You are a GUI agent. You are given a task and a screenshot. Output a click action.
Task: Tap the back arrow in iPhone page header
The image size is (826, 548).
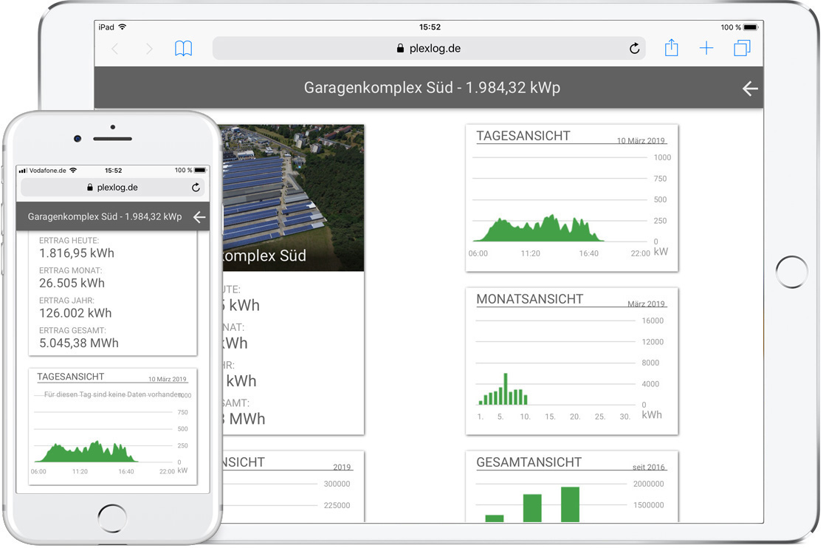[199, 217]
